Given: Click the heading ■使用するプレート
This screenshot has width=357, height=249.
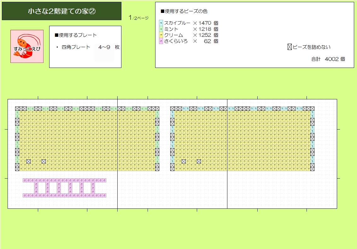Looking at the screenshot, I should click(x=76, y=35).
